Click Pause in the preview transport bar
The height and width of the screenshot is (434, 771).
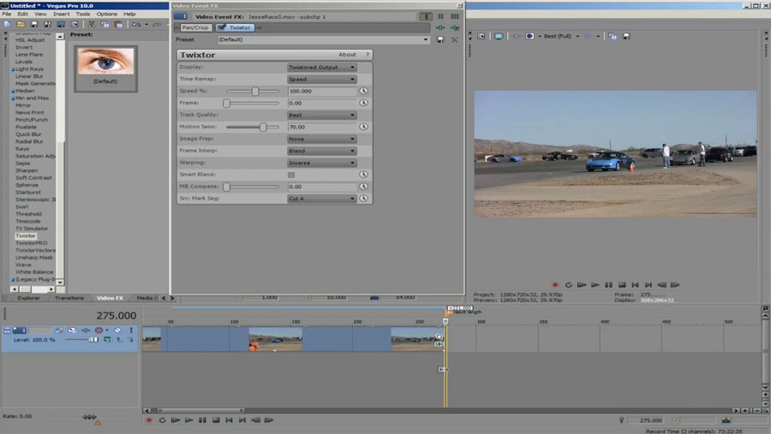608,284
